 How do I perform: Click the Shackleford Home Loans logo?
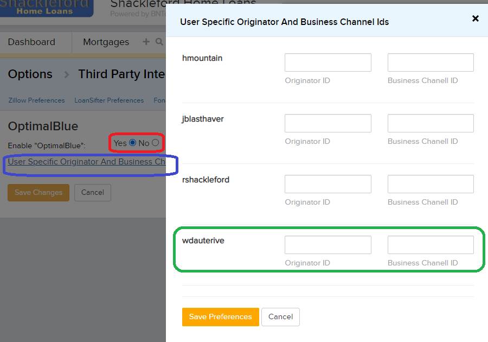coord(46,8)
